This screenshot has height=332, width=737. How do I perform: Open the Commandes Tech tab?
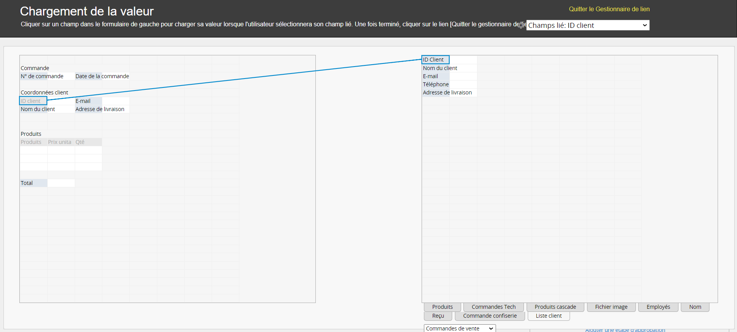pos(493,307)
